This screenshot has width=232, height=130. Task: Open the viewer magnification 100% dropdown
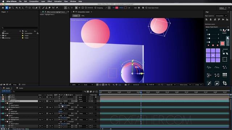tap(76, 84)
